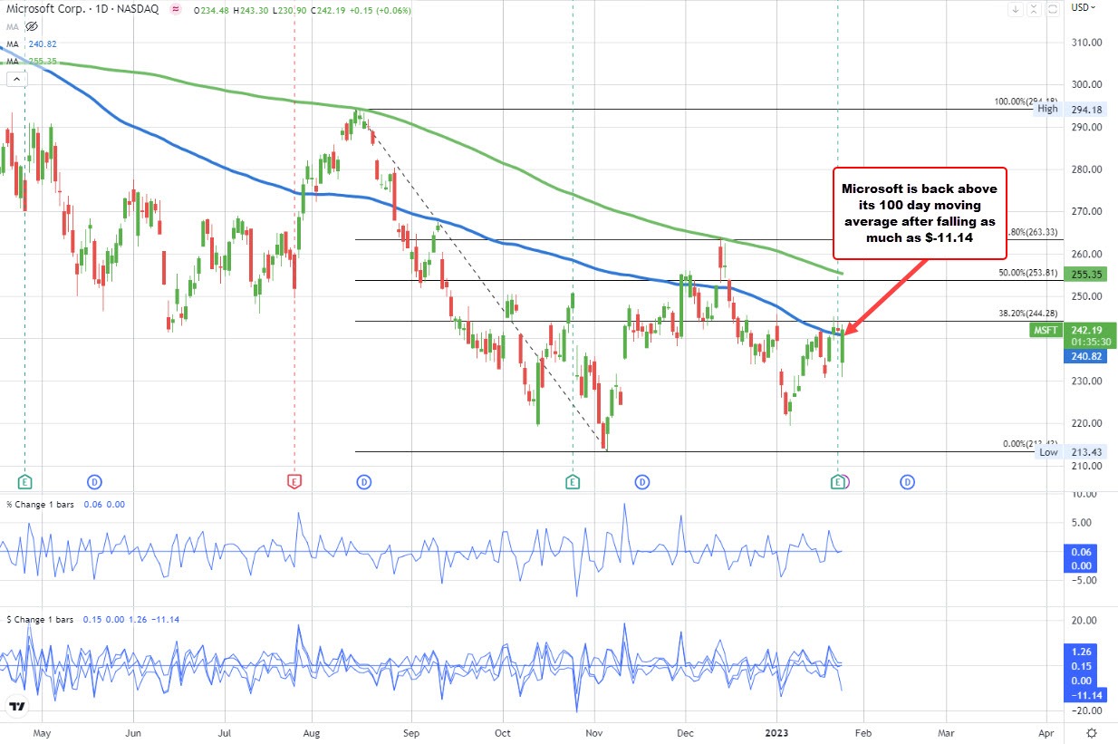Select the $ Change 1 bars indicator label
This screenshot has width=1118, height=744.
point(45,618)
